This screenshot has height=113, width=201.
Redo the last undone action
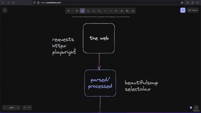tap(30, 108)
